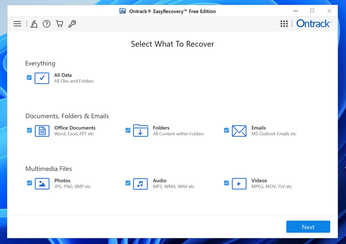This screenshot has width=346, height=244.
Task: Click the shopping cart buy icon
Action: pos(59,24)
